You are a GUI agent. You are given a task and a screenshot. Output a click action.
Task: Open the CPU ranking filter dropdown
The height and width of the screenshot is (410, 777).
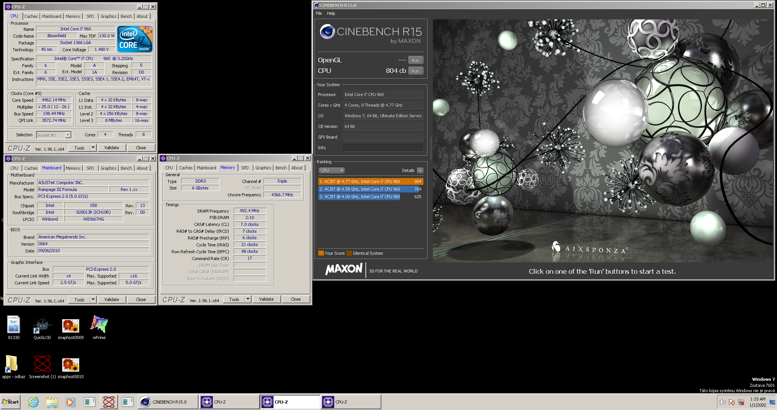(x=332, y=170)
